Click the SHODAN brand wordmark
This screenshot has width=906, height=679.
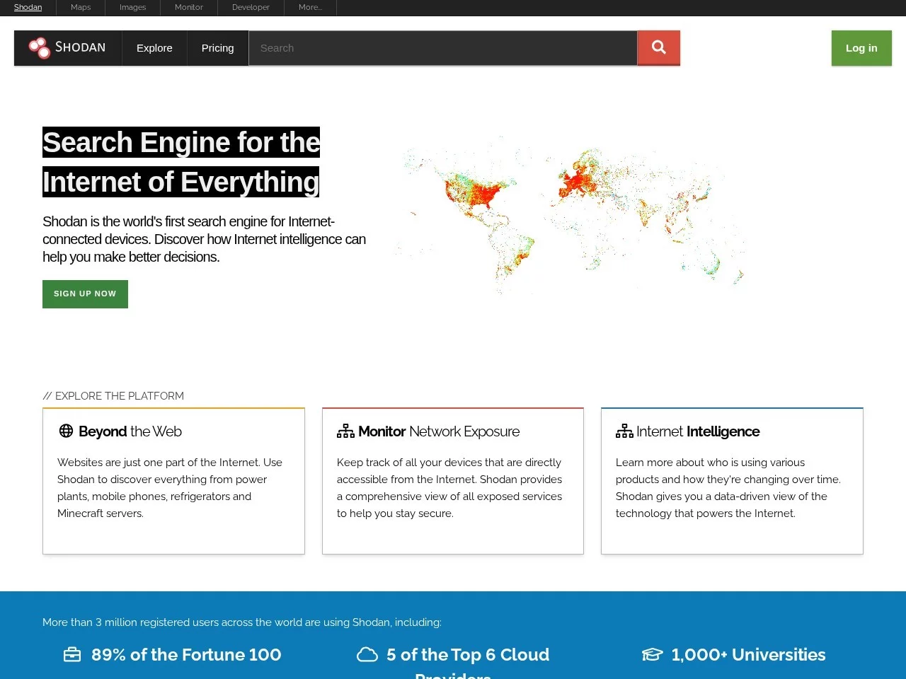tap(80, 47)
